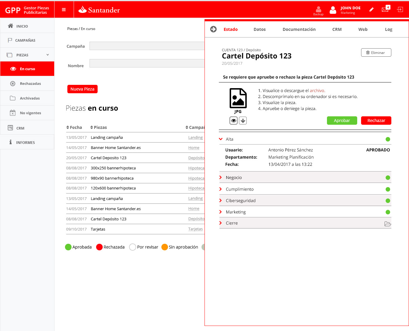
Task: Switch to the Web tab
Action: pos(363,29)
